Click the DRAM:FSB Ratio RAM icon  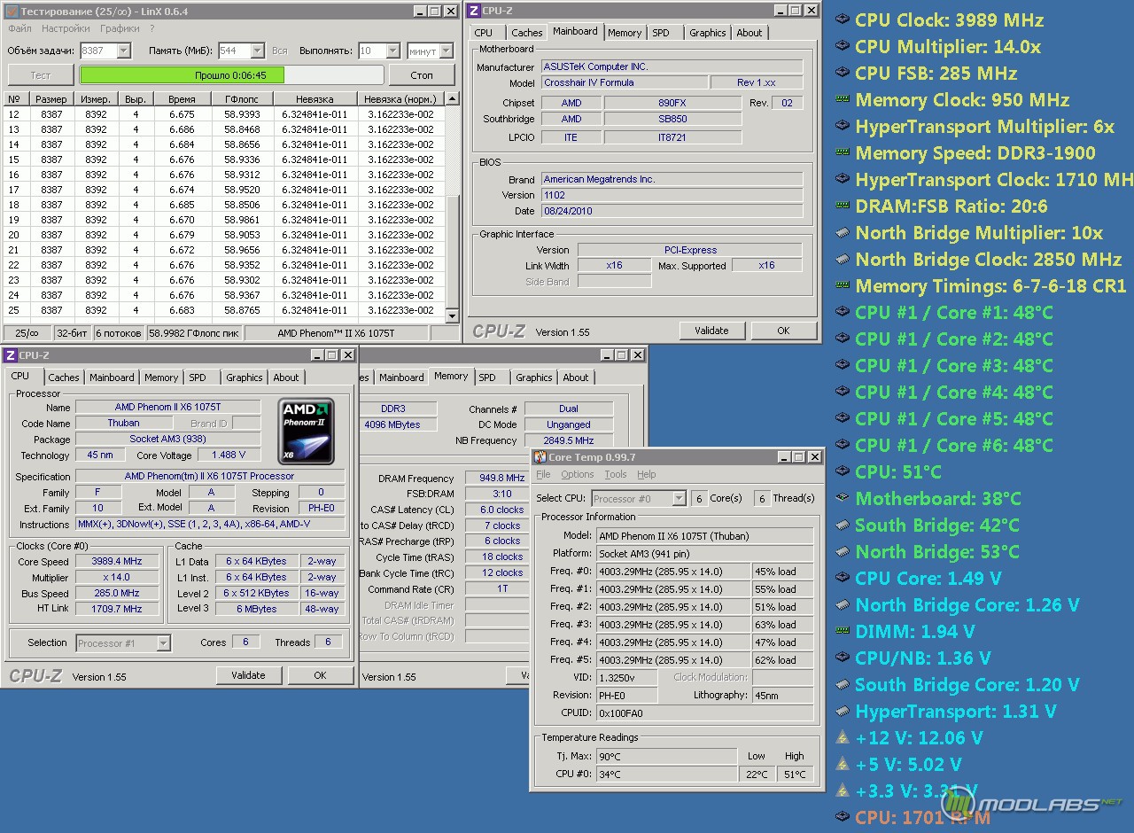click(x=843, y=206)
